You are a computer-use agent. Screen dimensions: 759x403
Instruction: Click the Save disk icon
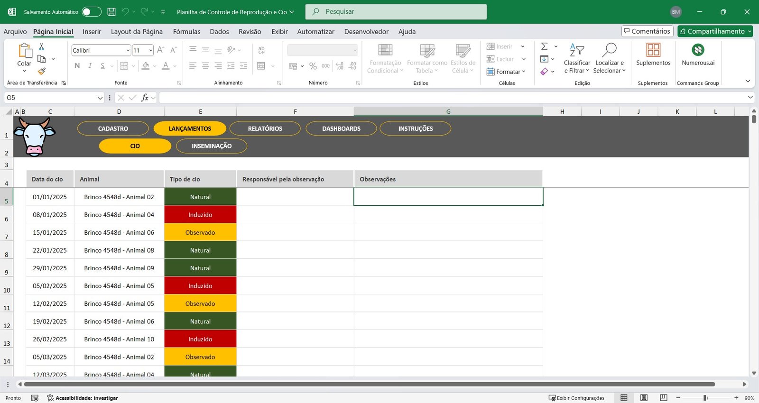[111, 12]
